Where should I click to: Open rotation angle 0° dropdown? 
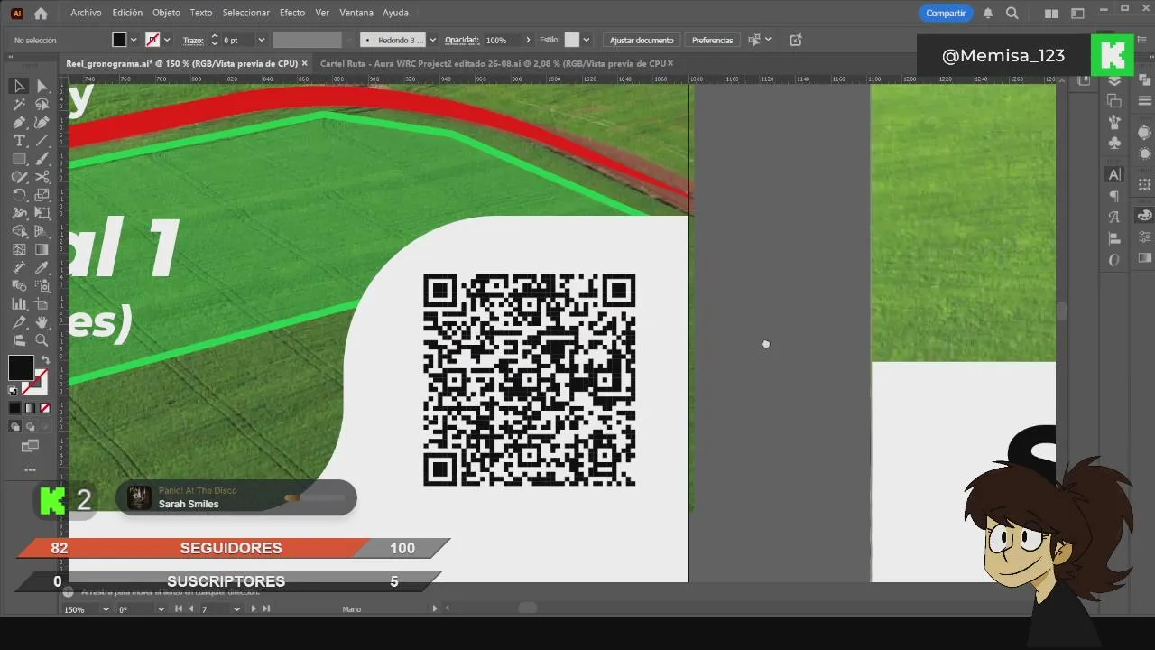coord(162,609)
